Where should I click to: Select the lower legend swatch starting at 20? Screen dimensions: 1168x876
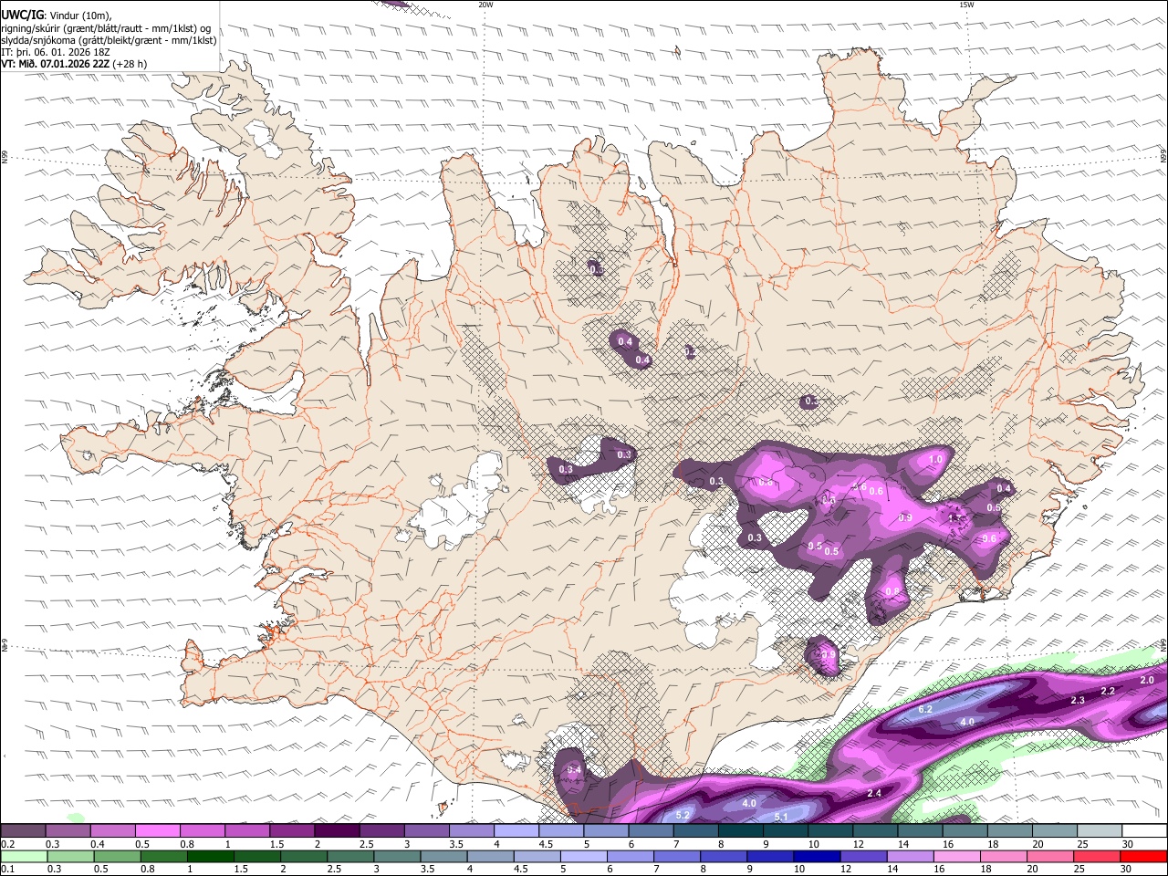pyautogui.click(x=1051, y=856)
